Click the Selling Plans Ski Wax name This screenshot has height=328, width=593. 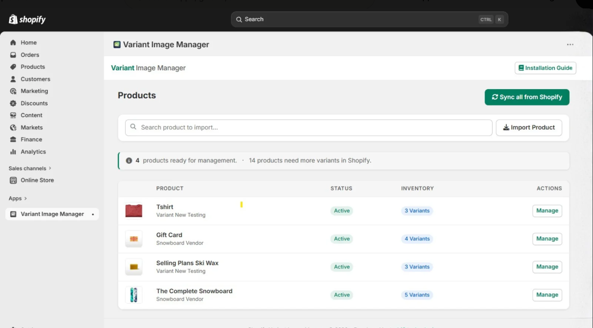pyautogui.click(x=187, y=263)
